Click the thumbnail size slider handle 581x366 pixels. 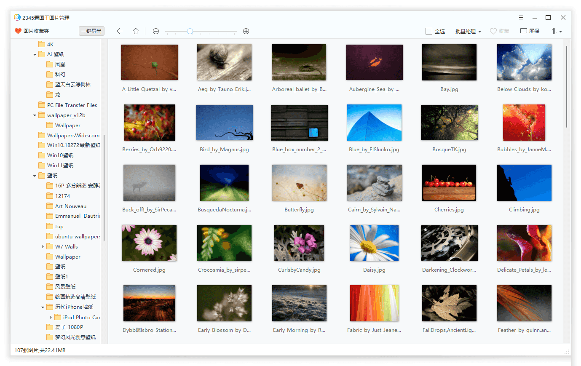coord(190,31)
